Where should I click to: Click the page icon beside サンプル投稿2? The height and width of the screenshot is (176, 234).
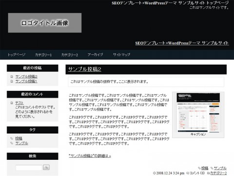click(x=12, y=77)
